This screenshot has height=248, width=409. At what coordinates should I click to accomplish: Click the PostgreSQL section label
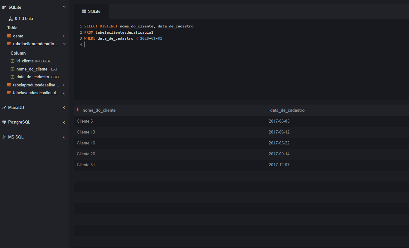pos(19,122)
